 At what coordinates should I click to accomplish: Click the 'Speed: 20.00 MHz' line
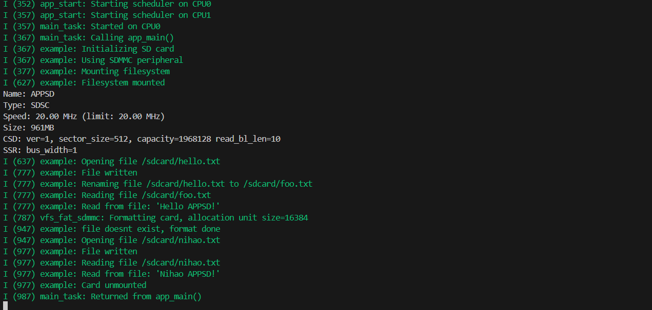(84, 116)
